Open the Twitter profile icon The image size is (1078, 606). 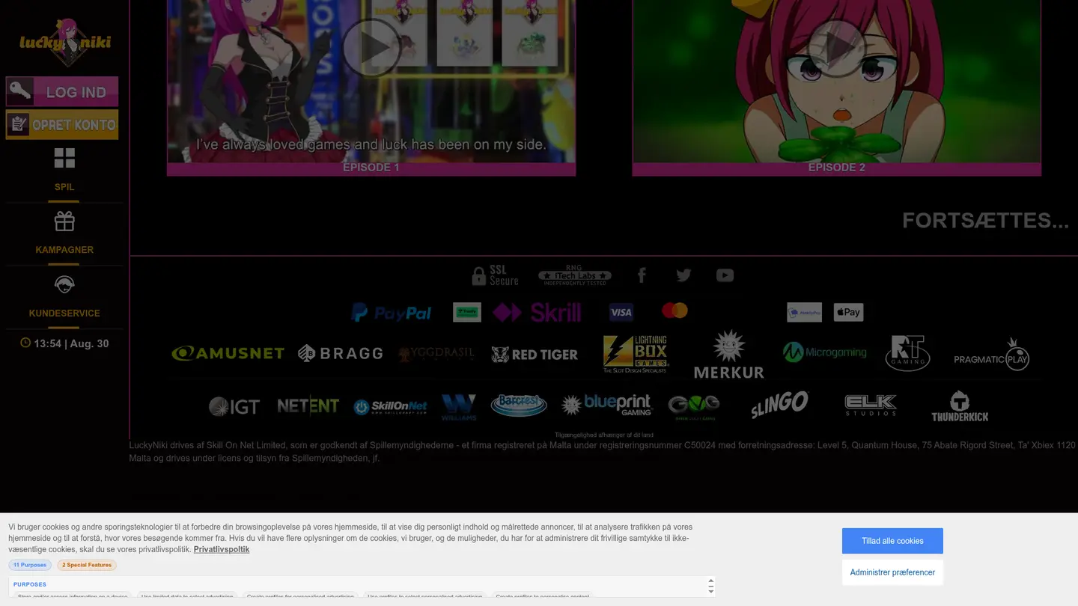[x=683, y=275]
